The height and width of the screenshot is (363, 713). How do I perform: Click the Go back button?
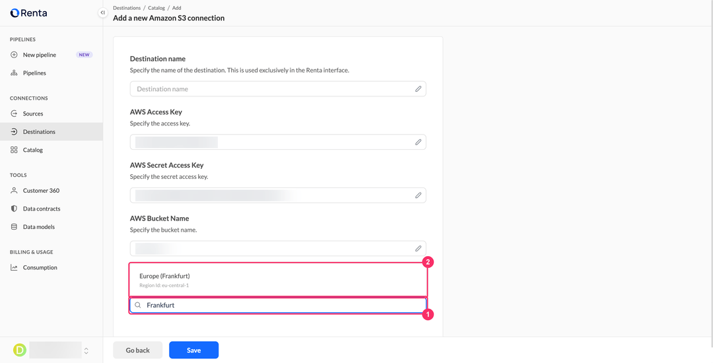click(x=138, y=350)
